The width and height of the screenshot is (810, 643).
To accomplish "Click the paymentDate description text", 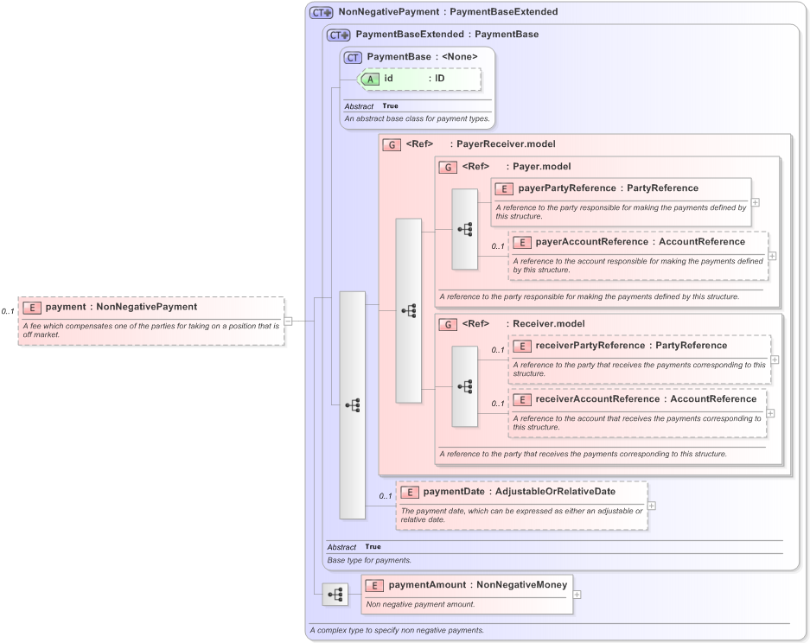I will point(522,515).
